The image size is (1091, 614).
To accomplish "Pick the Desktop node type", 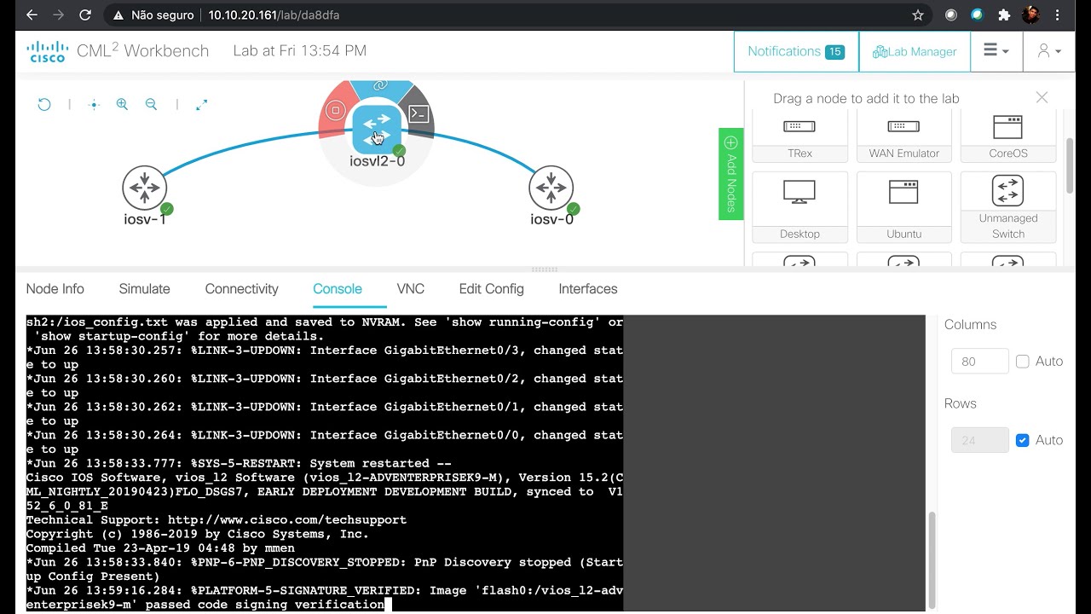I will pyautogui.click(x=799, y=207).
